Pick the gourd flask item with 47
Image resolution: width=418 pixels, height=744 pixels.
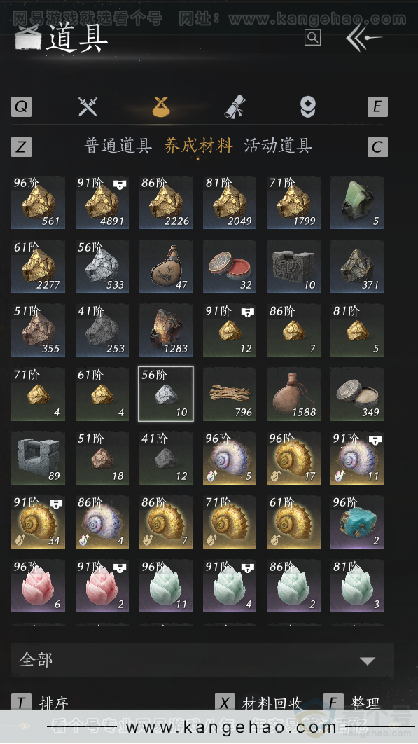(165, 266)
